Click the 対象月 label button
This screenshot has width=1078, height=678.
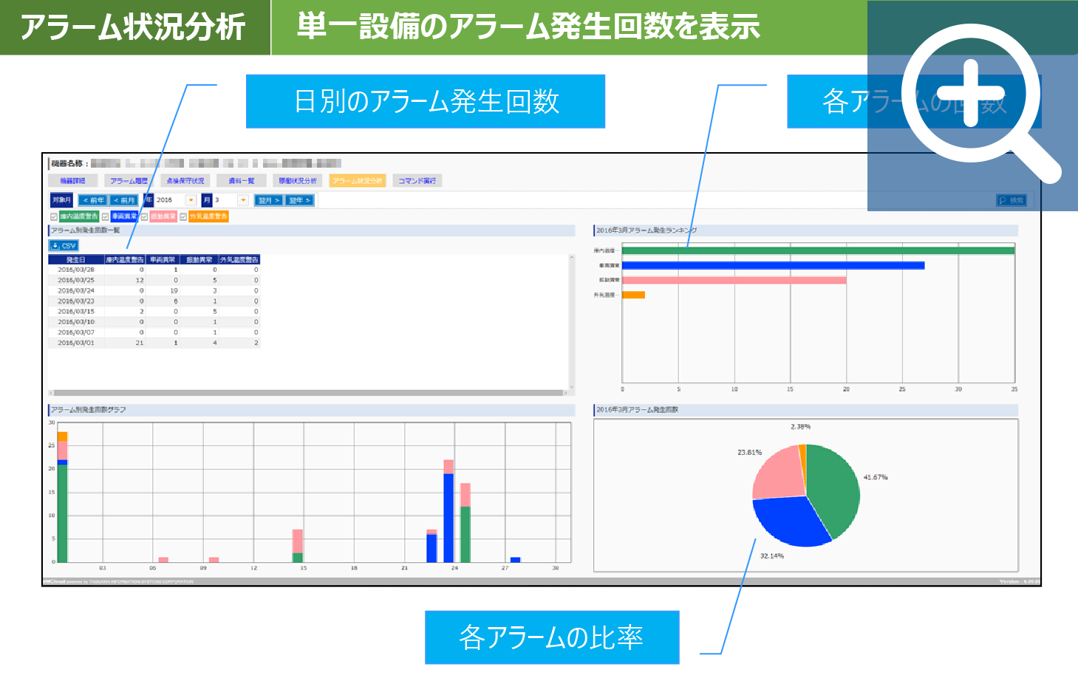(x=62, y=200)
